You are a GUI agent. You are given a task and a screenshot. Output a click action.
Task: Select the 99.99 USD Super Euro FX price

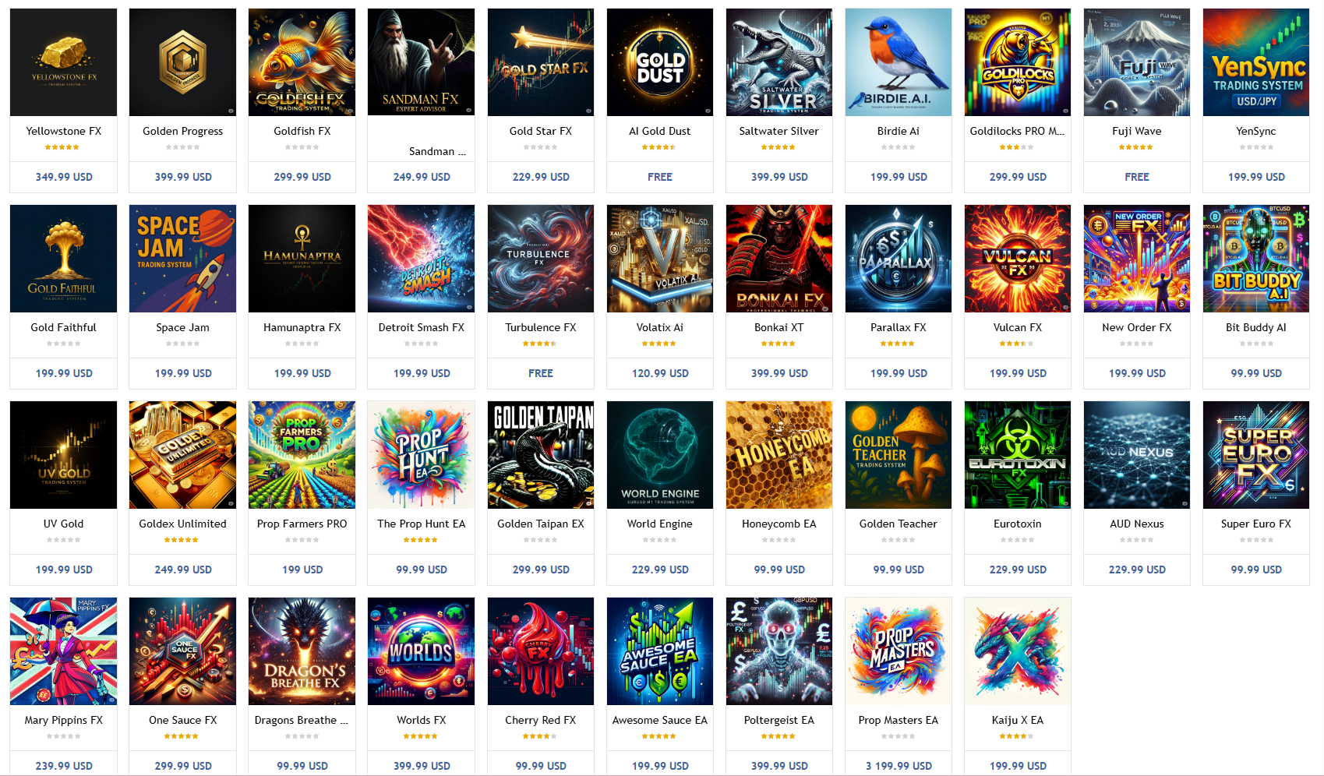(x=1256, y=570)
